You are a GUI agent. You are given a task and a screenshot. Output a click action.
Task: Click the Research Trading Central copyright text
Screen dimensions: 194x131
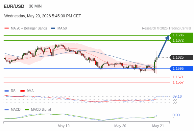point(166,28)
